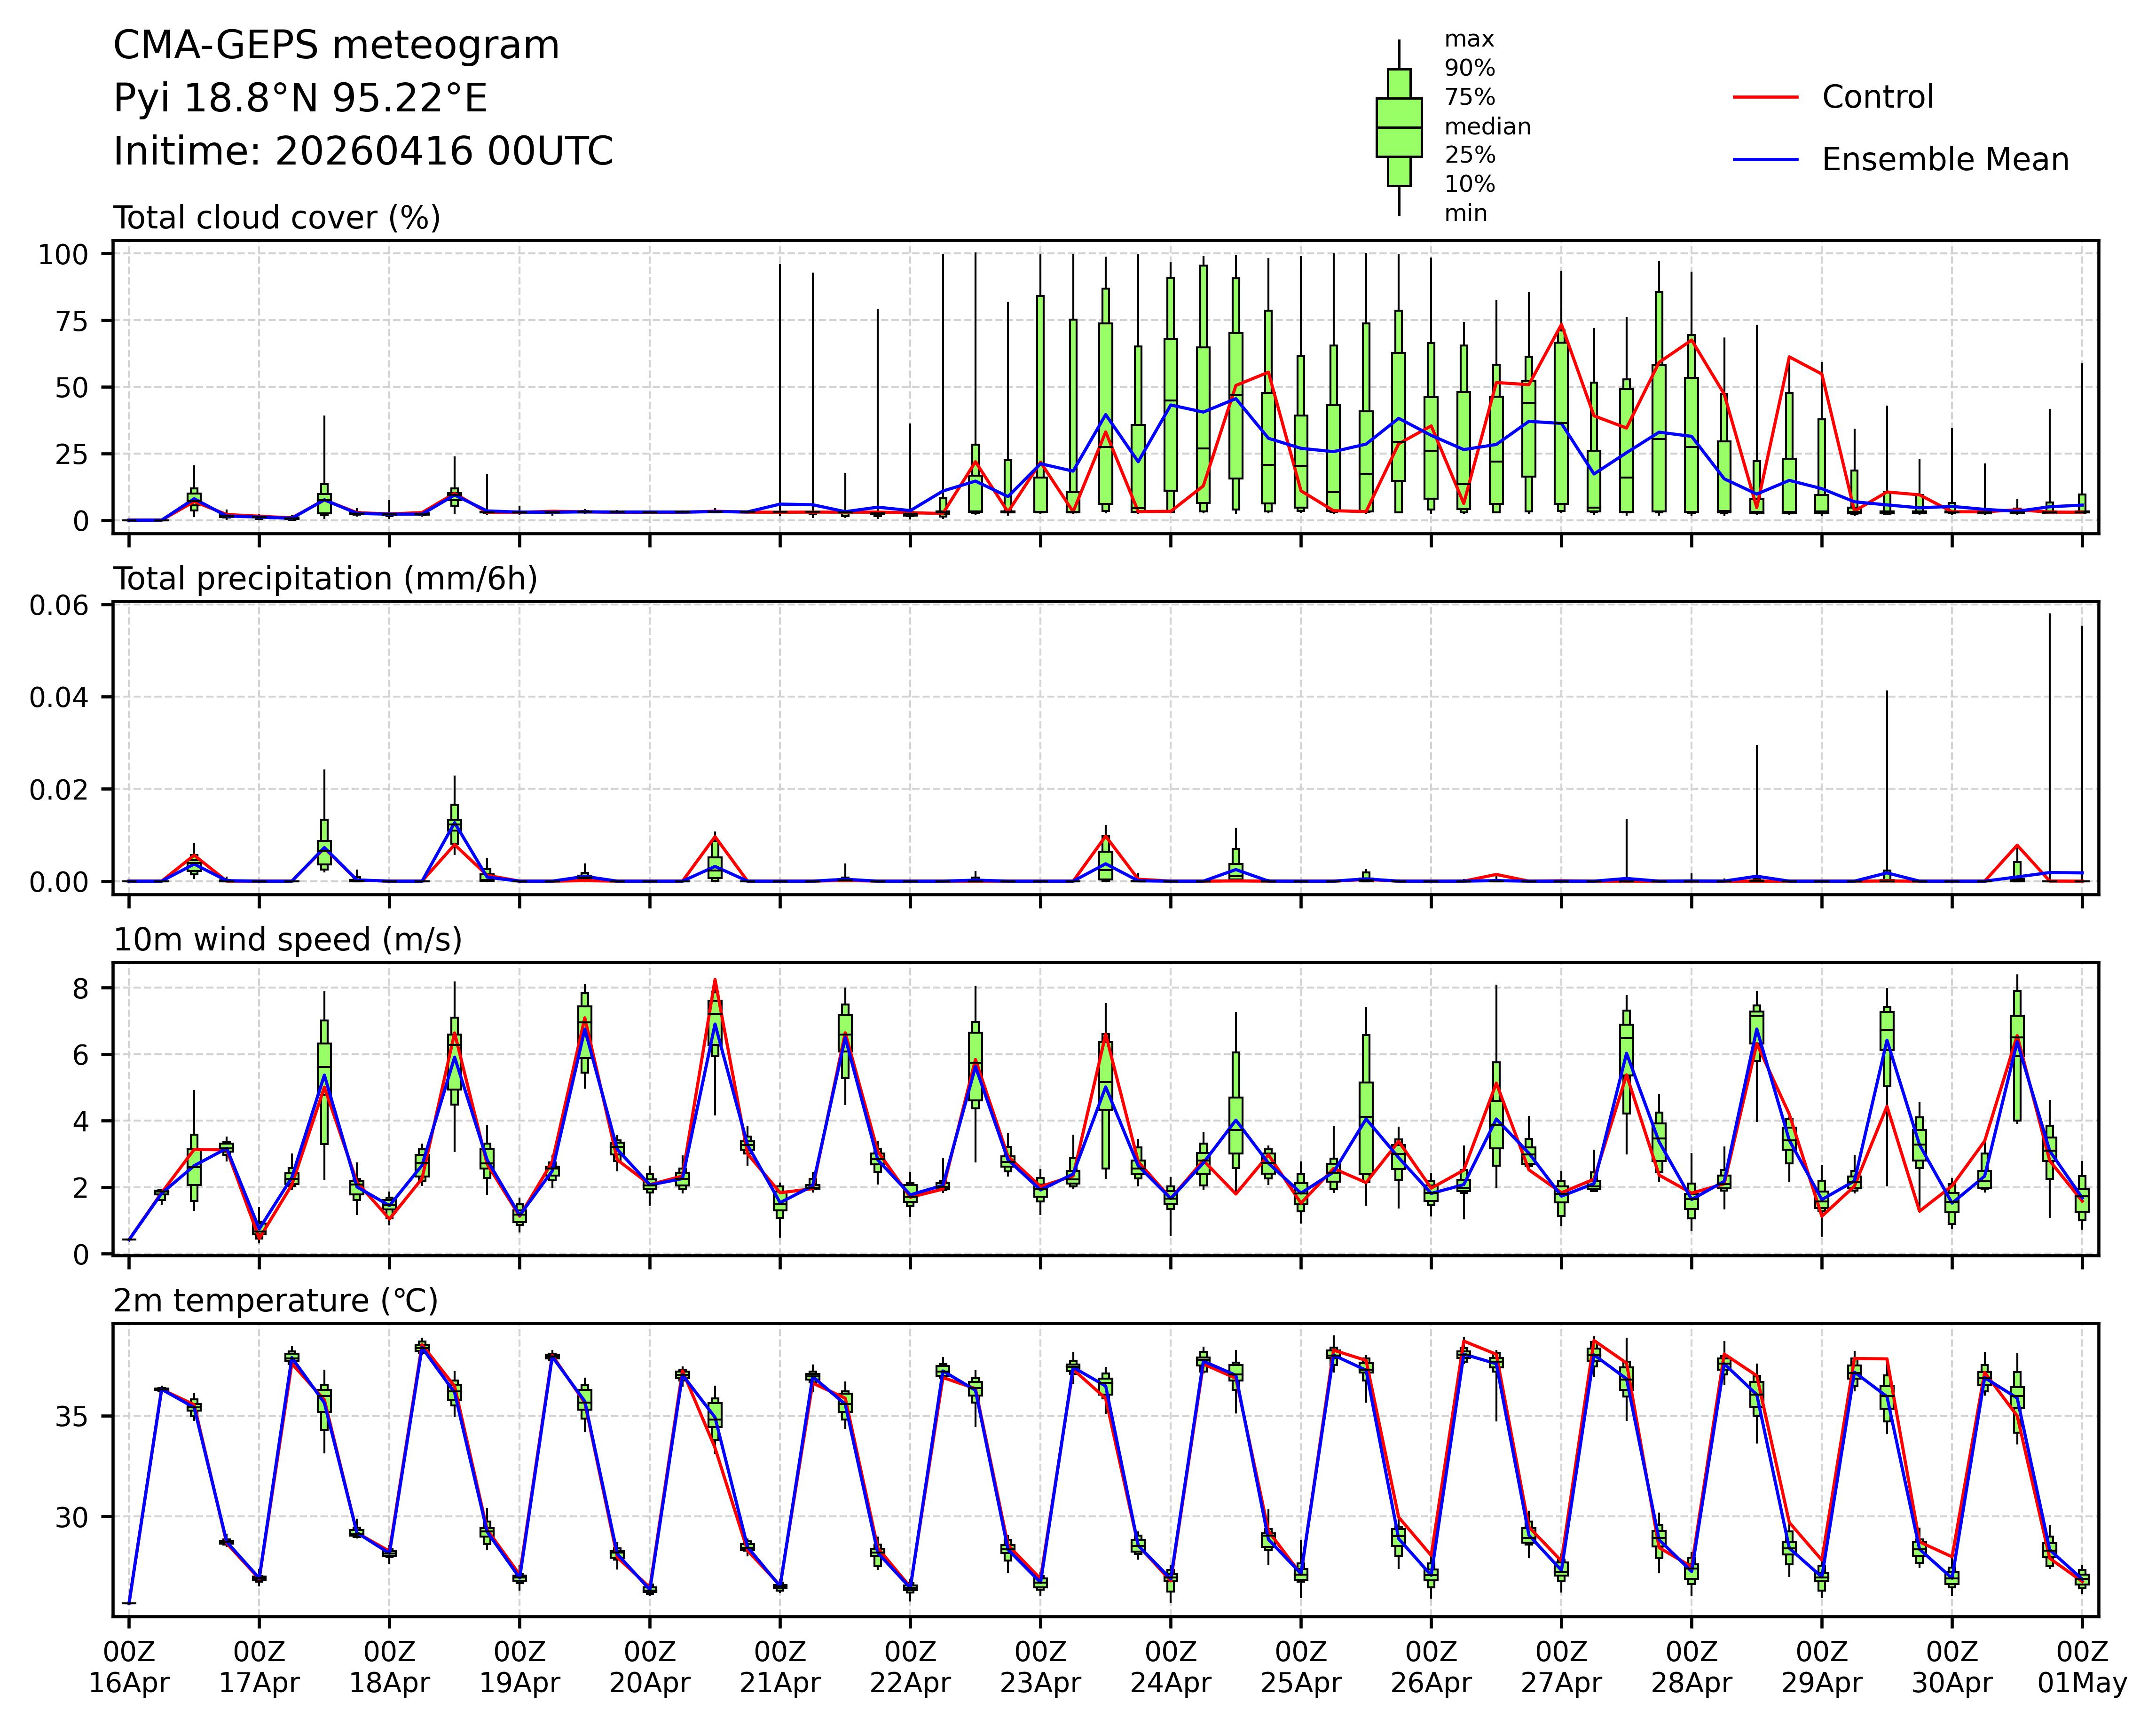The width and height of the screenshot is (2156, 1726).
Task: Click the '2m temperature (℃)' panel title
Action: pyautogui.click(x=275, y=1301)
